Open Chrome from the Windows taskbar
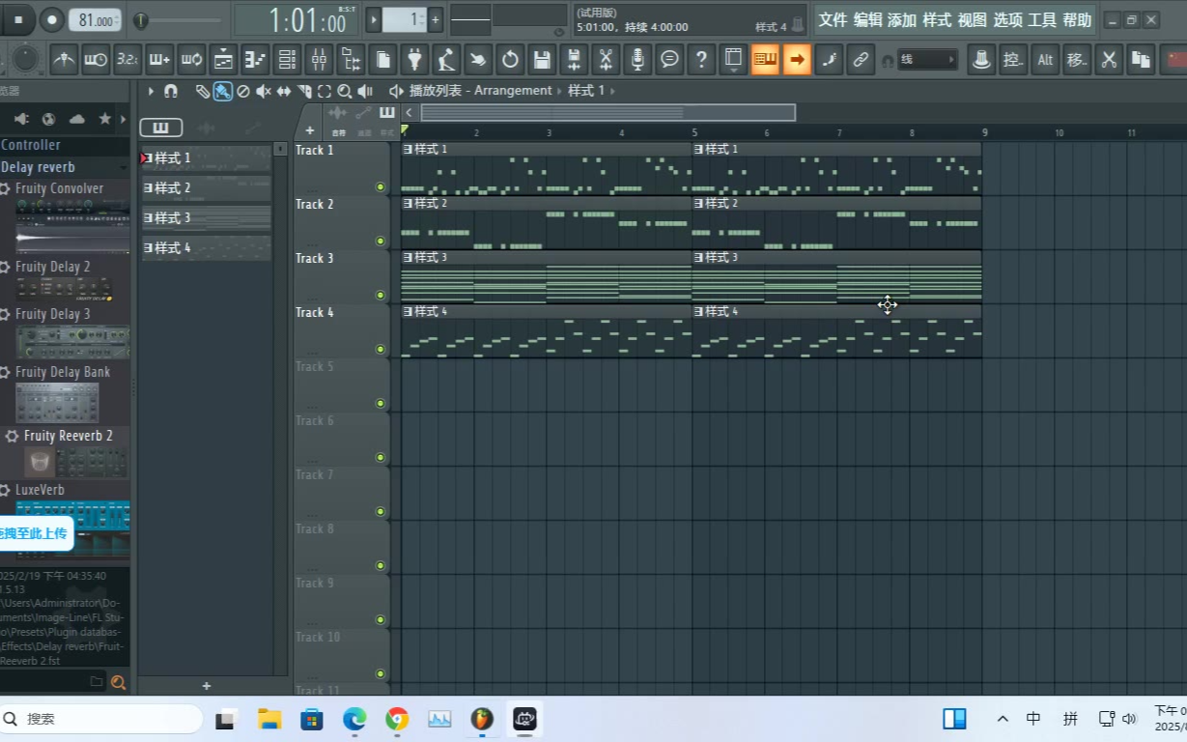1187x742 pixels. (x=397, y=719)
